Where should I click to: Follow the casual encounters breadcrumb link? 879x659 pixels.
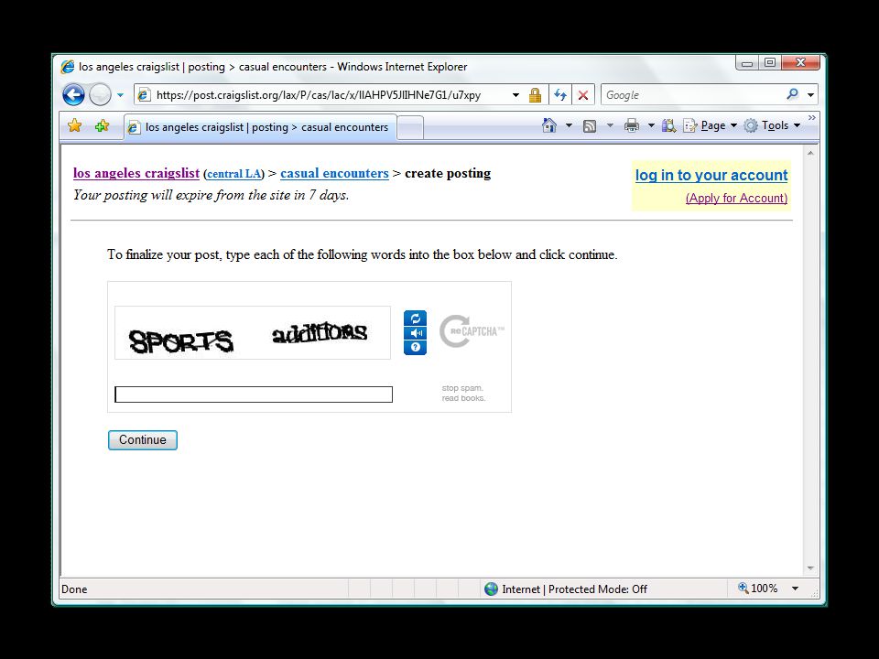click(x=334, y=173)
